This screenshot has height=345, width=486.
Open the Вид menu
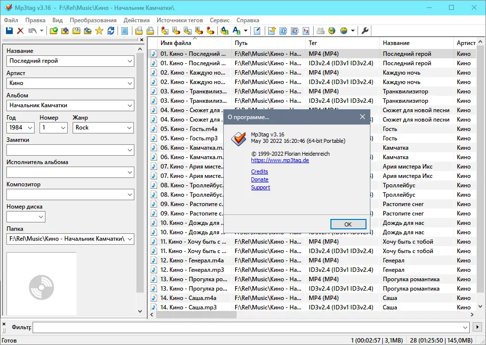tap(57, 20)
